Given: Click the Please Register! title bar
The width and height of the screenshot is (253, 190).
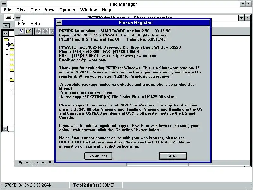Looking at the screenshot, I should point(136,22).
